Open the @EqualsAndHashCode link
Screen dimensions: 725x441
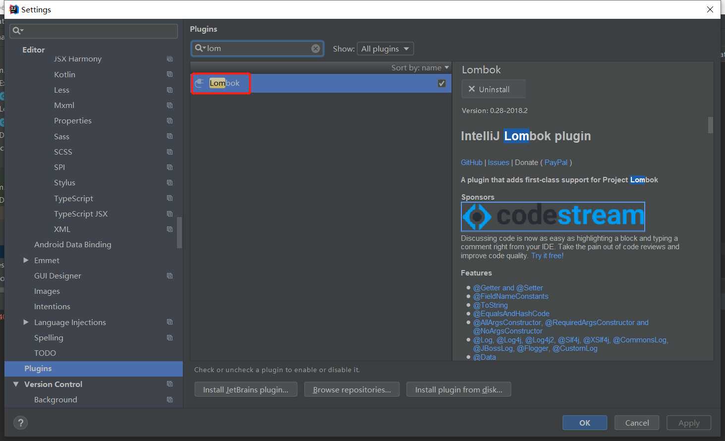511,314
